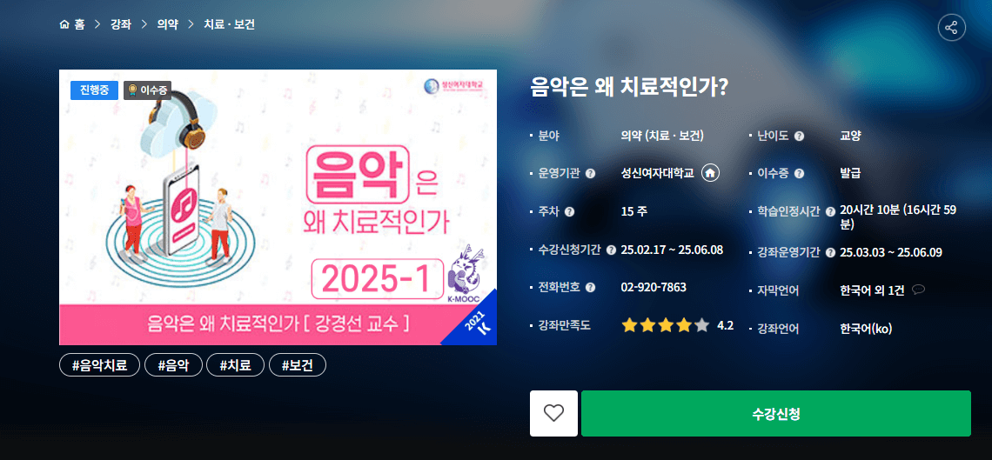Click the help icon next to 이수증
Viewport: 992px width, 460px height.
tap(799, 174)
